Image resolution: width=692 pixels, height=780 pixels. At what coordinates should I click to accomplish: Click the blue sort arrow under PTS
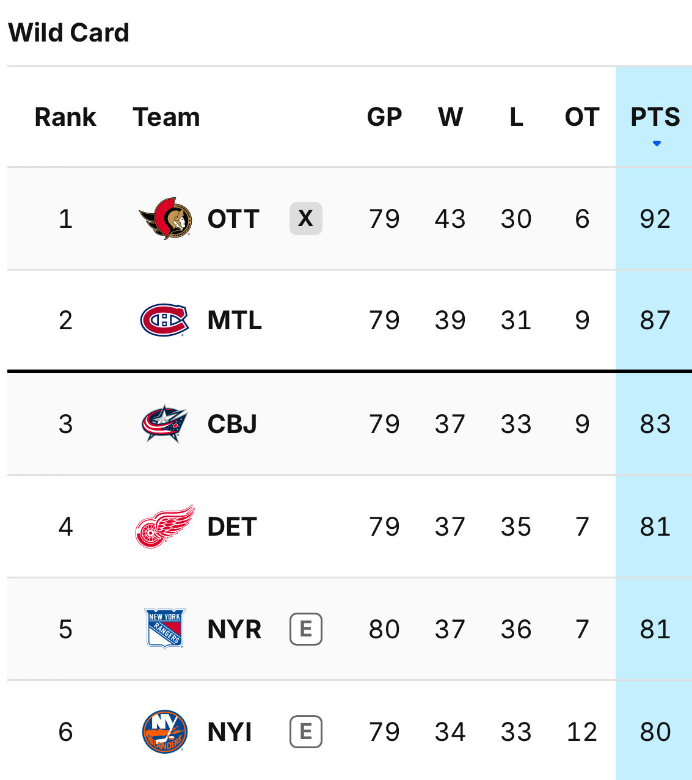(657, 144)
